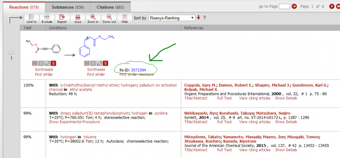This screenshot has height=158, width=340.
Task: Sort ascending with the grey up arrow
Action: 204,18
